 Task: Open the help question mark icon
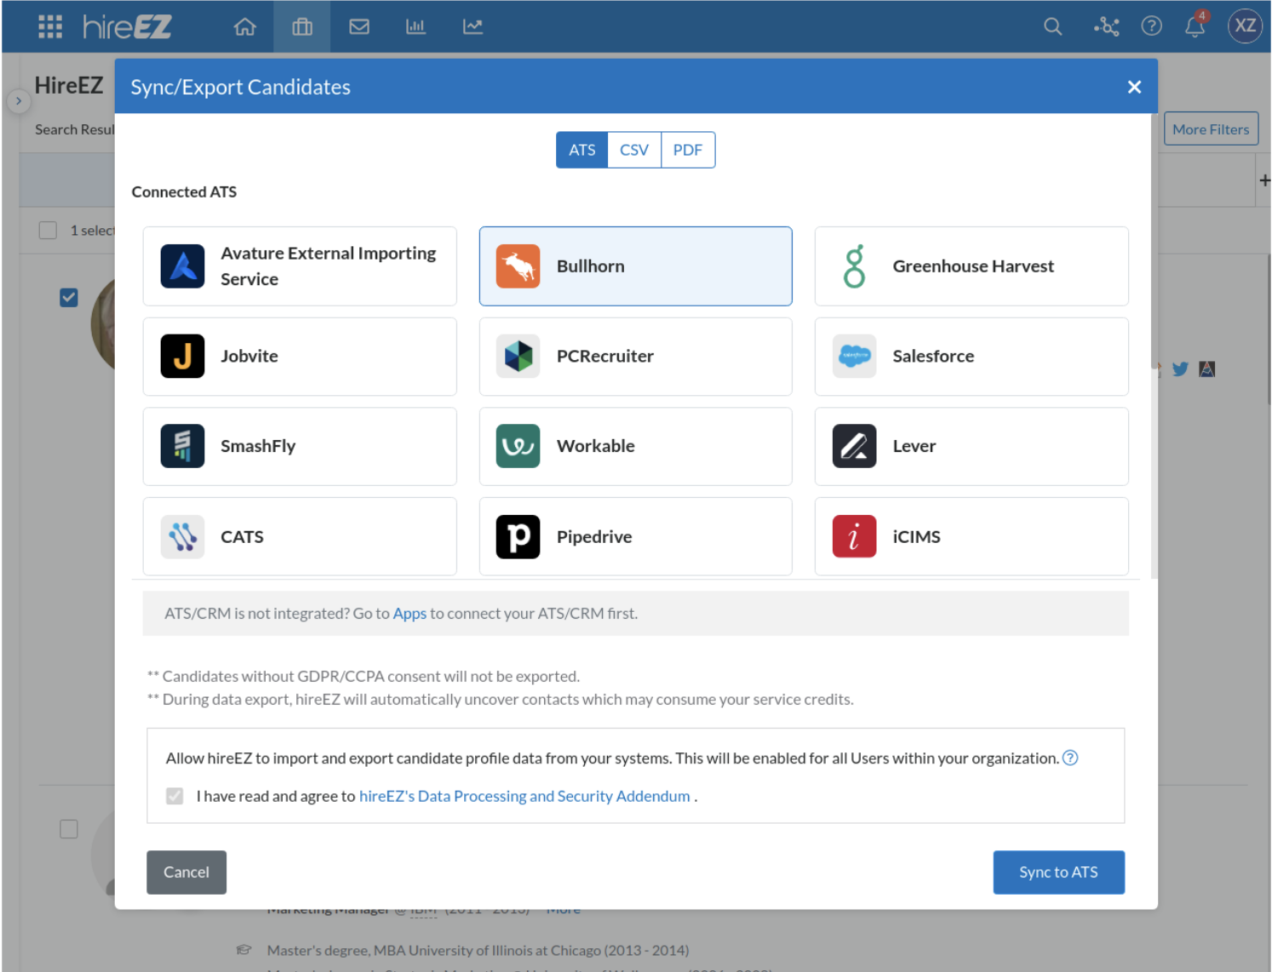1151,27
